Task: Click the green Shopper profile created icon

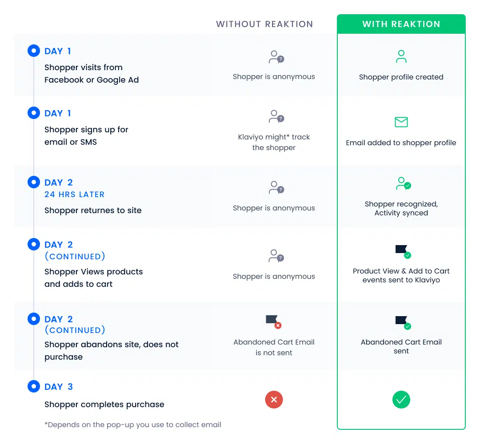Action: pos(401,56)
